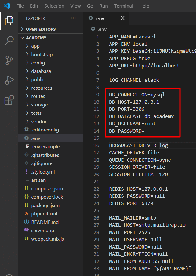Click lines icon beside artisan file
196x276 pixels.
click(x=27, y=180)
